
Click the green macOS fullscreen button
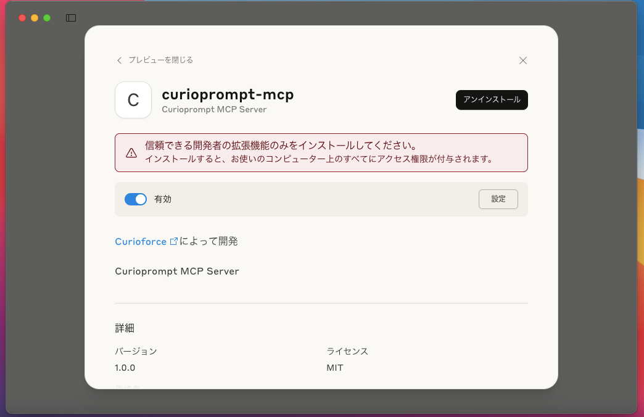[x=47, y=18]
